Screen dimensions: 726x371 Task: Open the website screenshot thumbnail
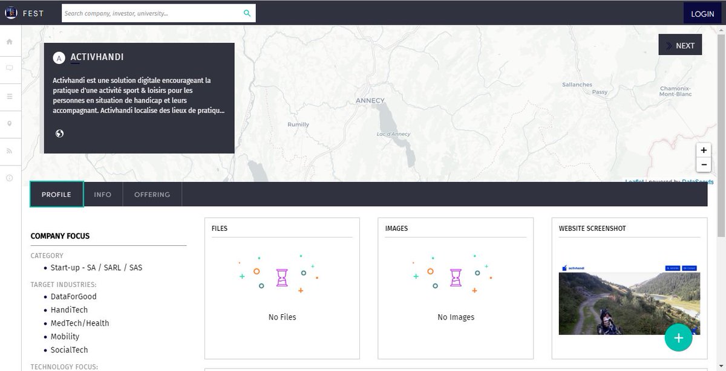coord(629,298)
